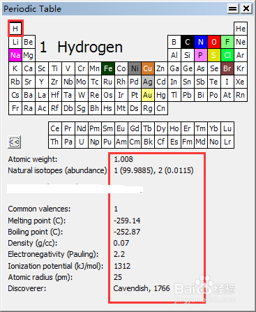Choose Argon (Ar) in the table
Image resolution: width=256 pixels, height=312 pixels.
pyautogui.click(x=241, y=55)
